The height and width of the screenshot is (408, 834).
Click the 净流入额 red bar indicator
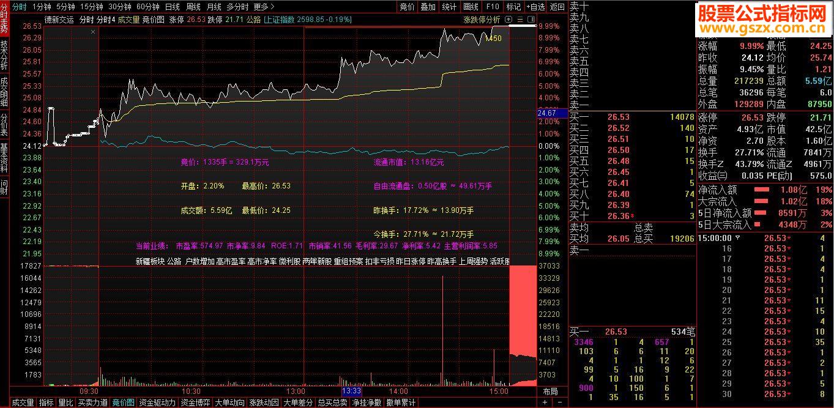762,190
